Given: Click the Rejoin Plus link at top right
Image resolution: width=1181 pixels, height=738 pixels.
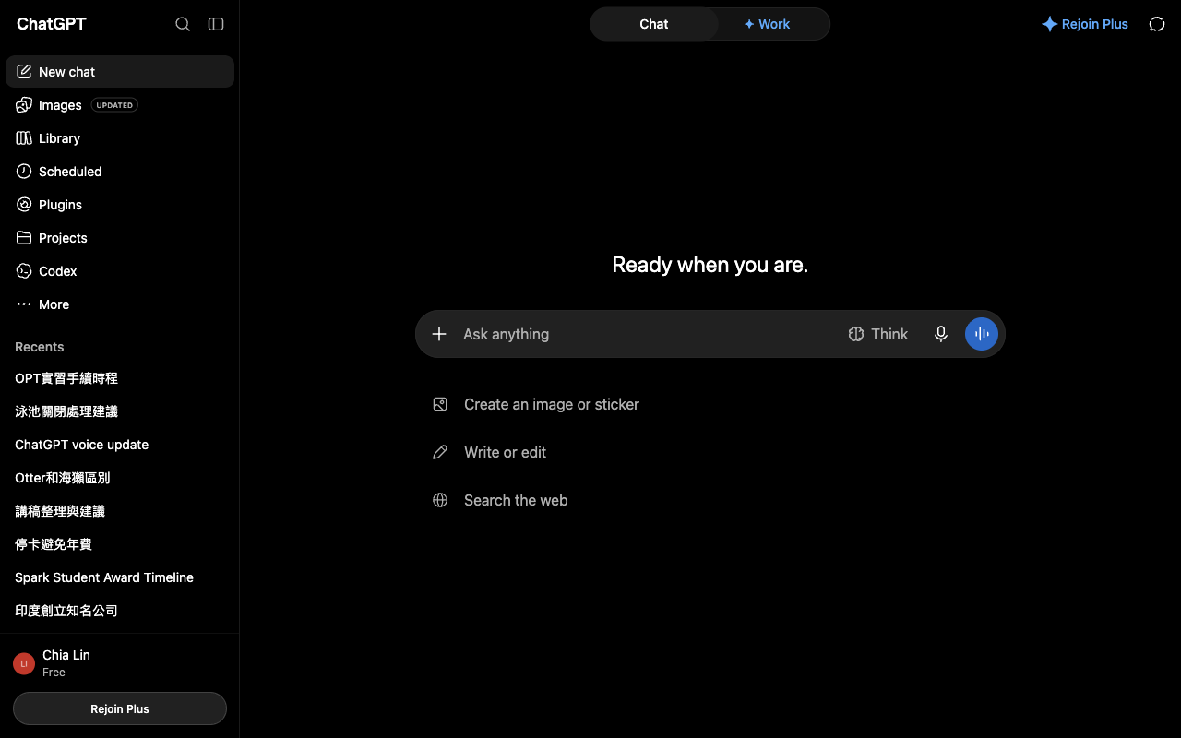Looking at the screenshot, I should click(x=1085, y=24).
